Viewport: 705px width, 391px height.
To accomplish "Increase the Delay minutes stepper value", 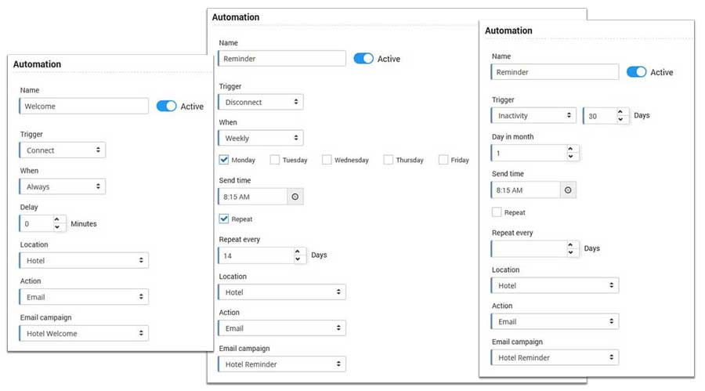I will 57,219.
